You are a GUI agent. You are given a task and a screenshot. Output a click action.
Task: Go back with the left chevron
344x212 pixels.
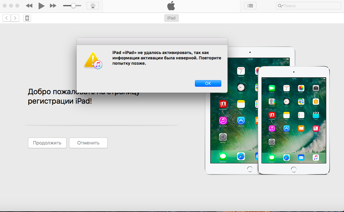click(7, 18)
